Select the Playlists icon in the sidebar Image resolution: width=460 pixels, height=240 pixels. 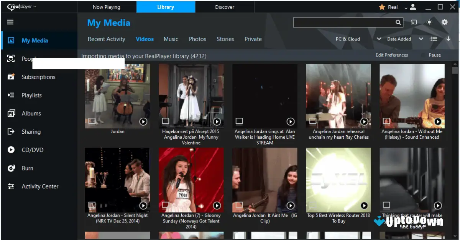pyautogui.click(x=11, y=95)
